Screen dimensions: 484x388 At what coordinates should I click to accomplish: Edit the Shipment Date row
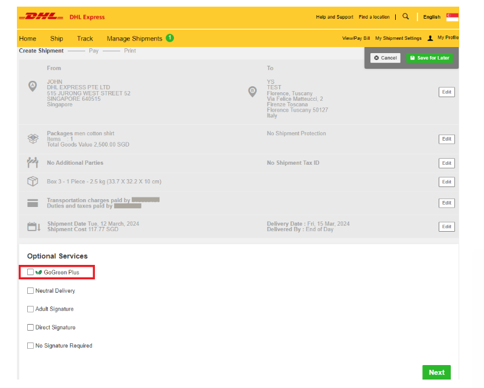pos(447,226)
